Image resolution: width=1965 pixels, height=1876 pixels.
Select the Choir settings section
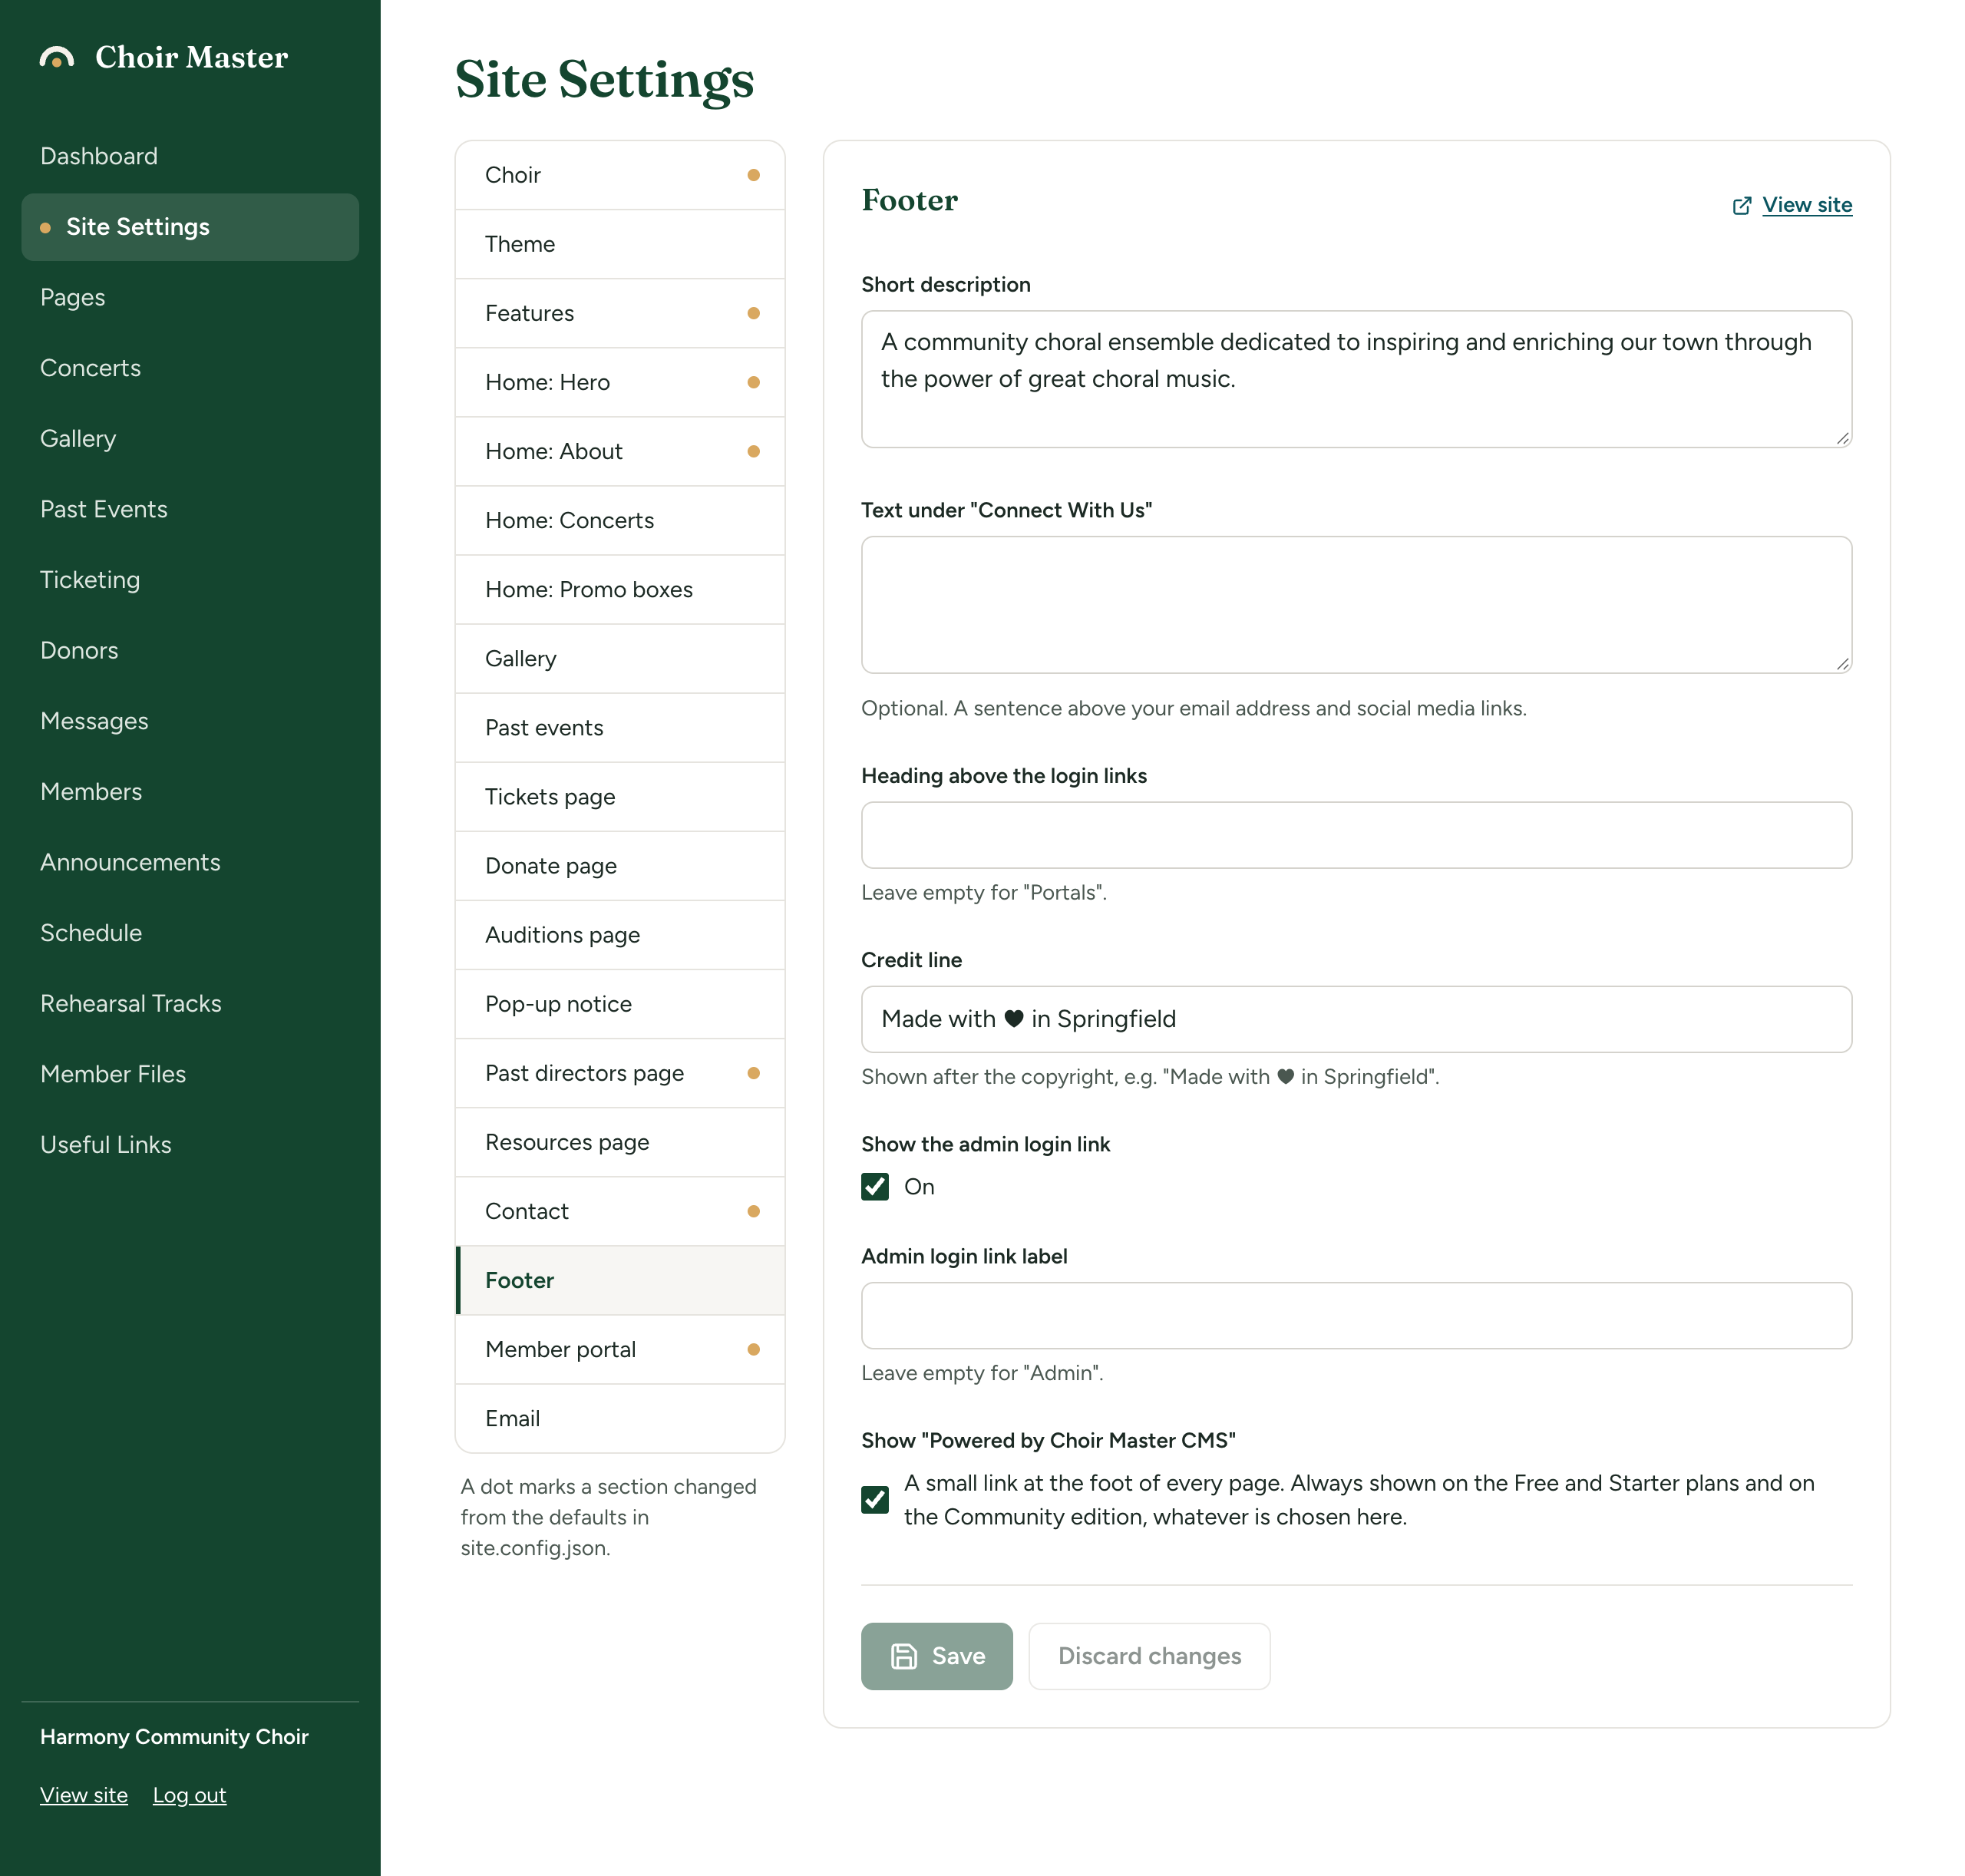click(x=620, y=175)
